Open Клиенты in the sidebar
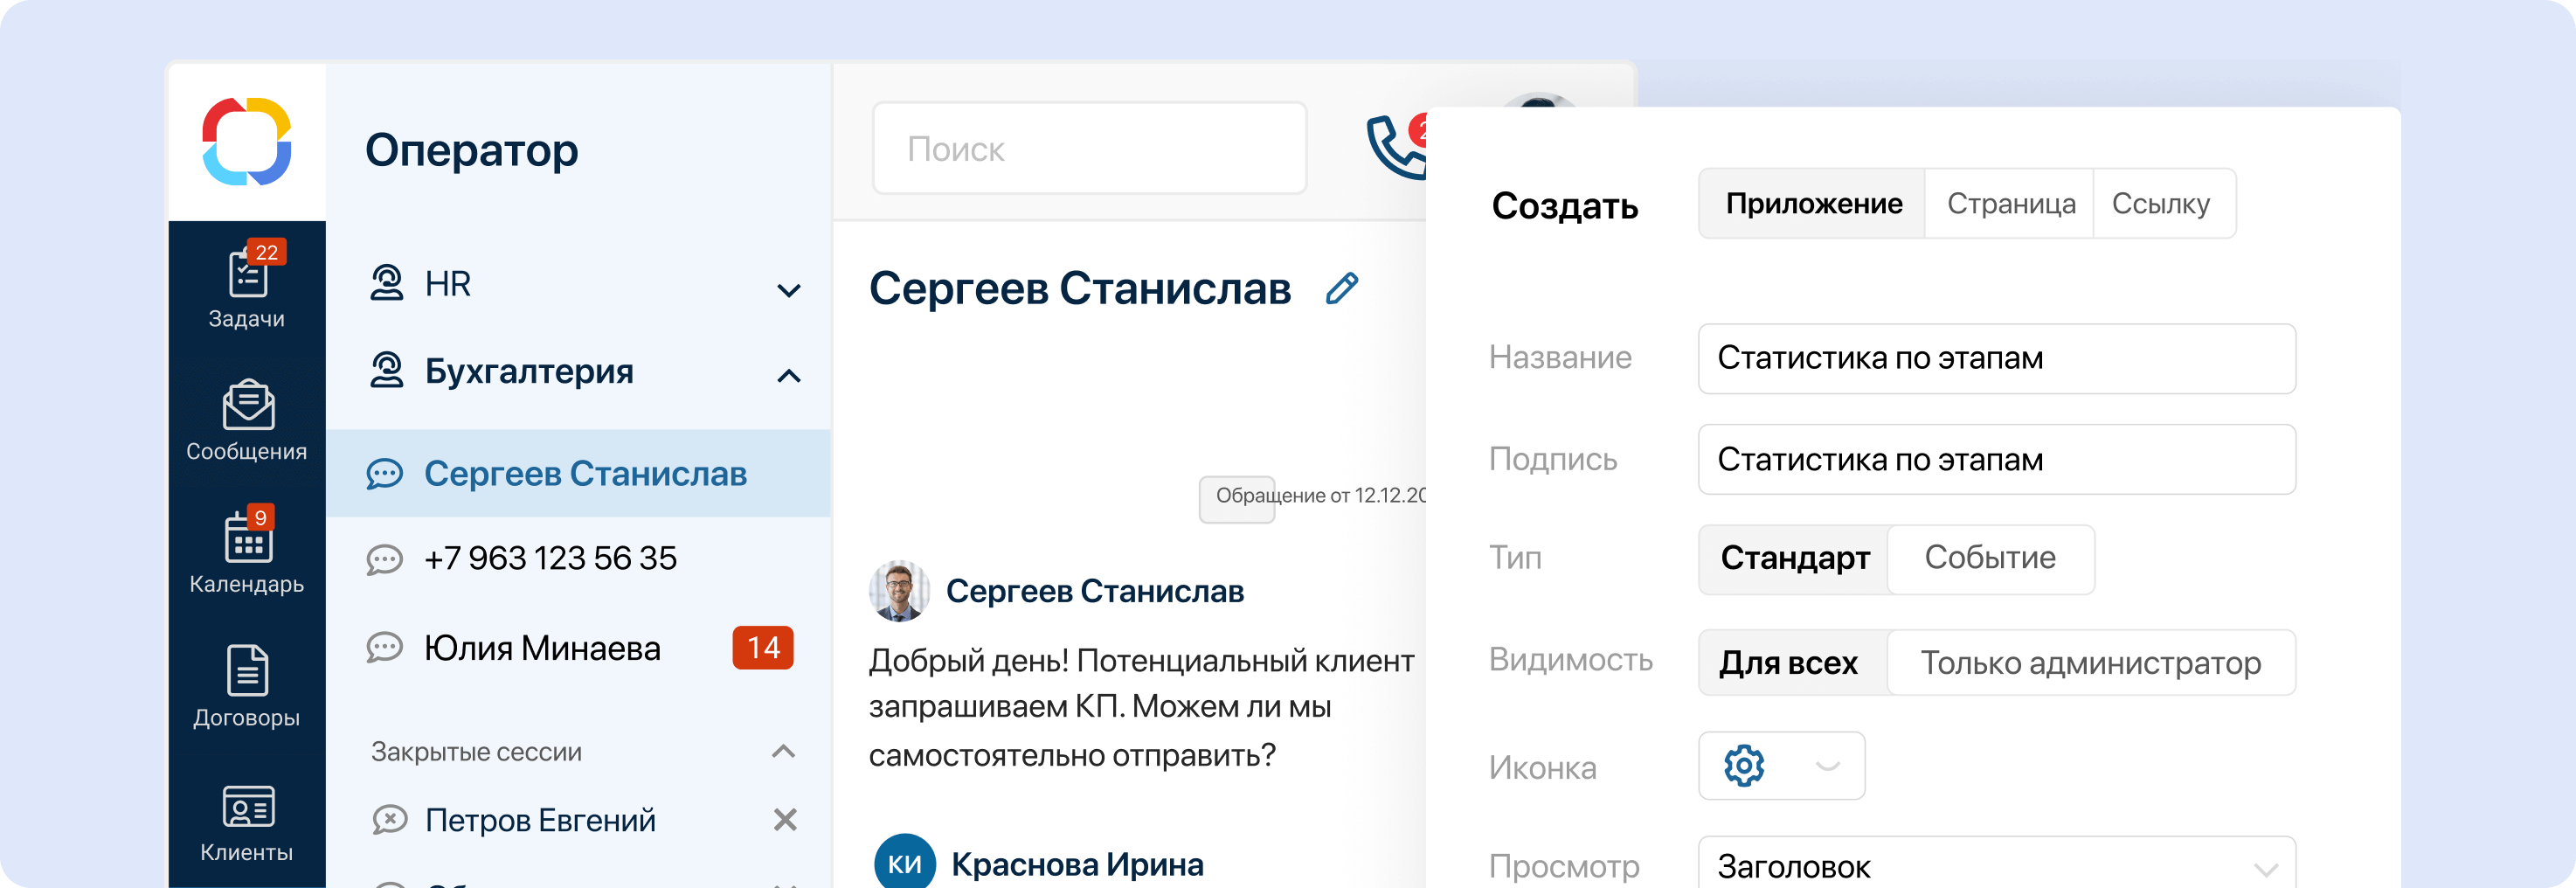Image resolution: width=2576 pixels, height=888 pixels. click(247, 824)
